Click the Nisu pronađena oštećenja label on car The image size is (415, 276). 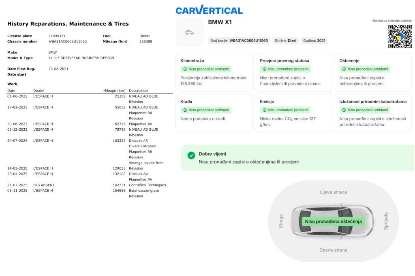click(x=333, y=221)
